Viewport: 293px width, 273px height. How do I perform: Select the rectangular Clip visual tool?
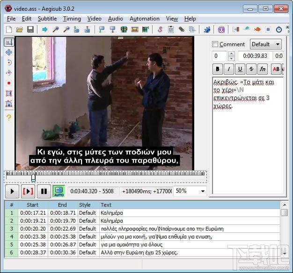(9, 93)
